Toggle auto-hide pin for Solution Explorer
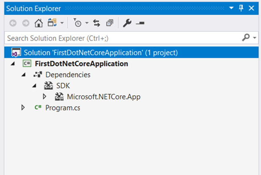This screenshot has width=261, height=175. tap(241, 8)
